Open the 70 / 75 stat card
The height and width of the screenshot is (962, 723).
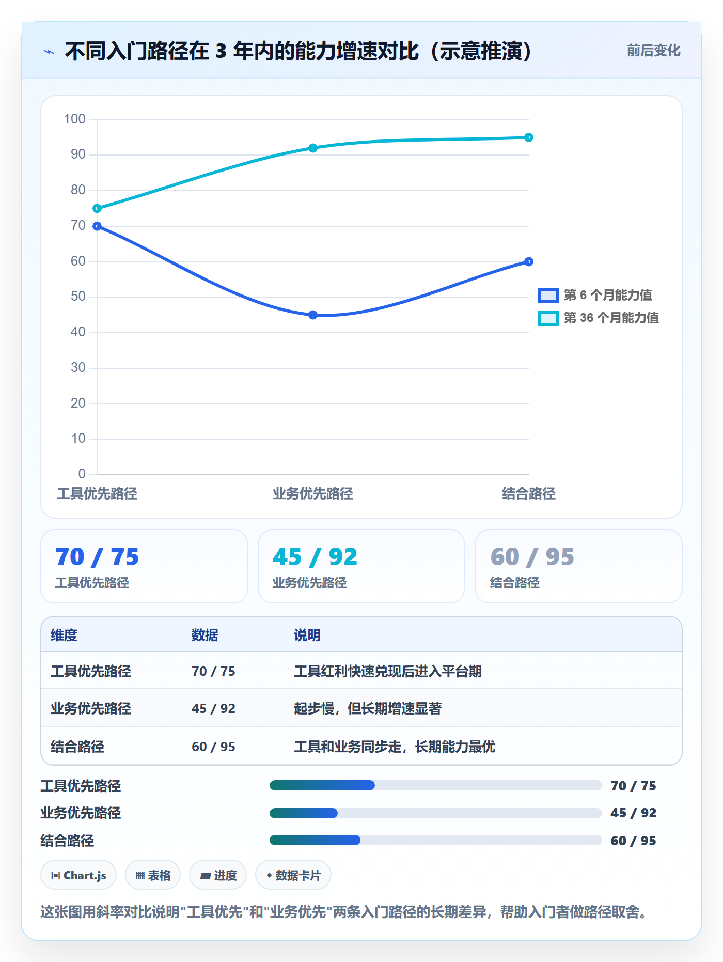[144, 566]
